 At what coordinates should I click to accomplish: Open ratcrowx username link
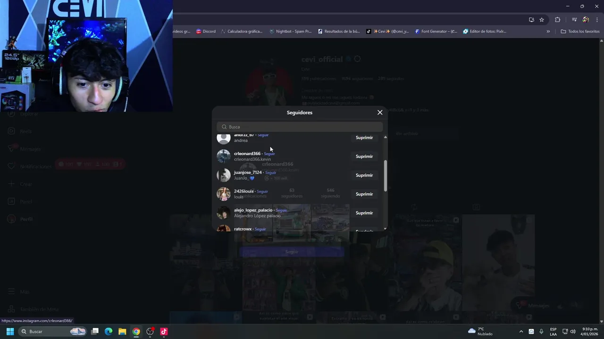pos(243,229)
